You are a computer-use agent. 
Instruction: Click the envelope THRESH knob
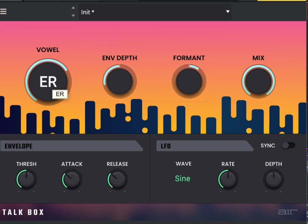[26, 179]
